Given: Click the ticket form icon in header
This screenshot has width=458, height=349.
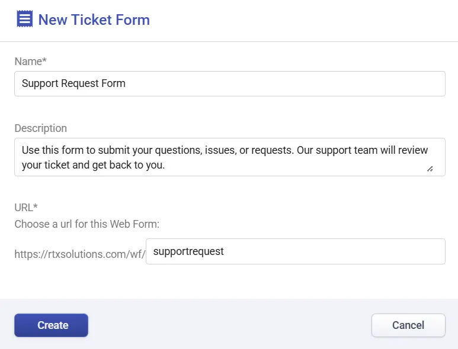Looking at the screenshot, I should click(24, 20).
